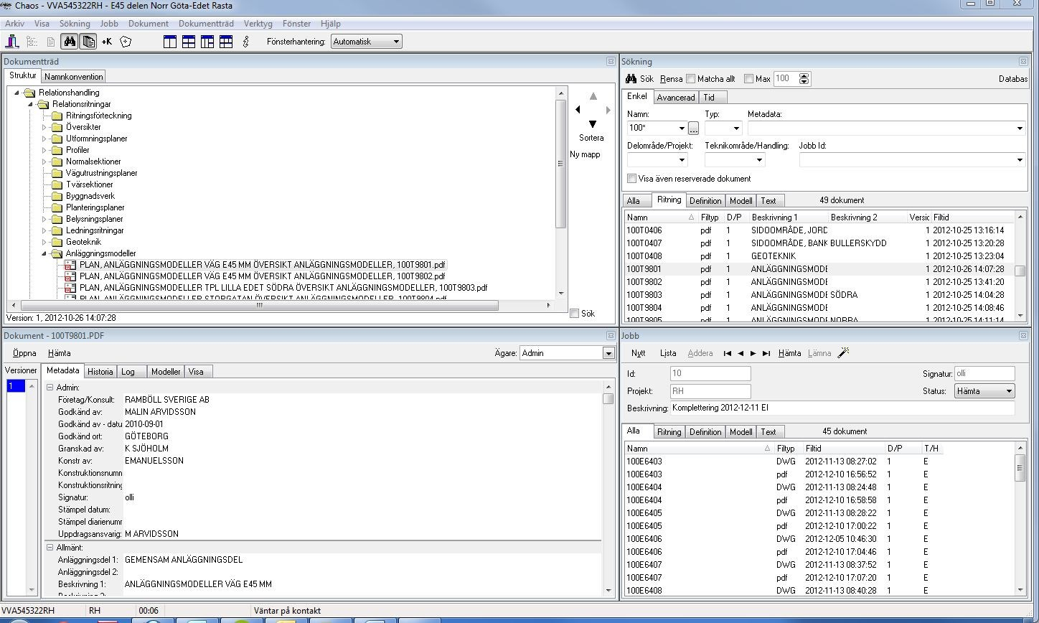This screenshot has width=1039, height=623.
Task: Close the Dokumentträd panel
Action: tap(611, 62)
